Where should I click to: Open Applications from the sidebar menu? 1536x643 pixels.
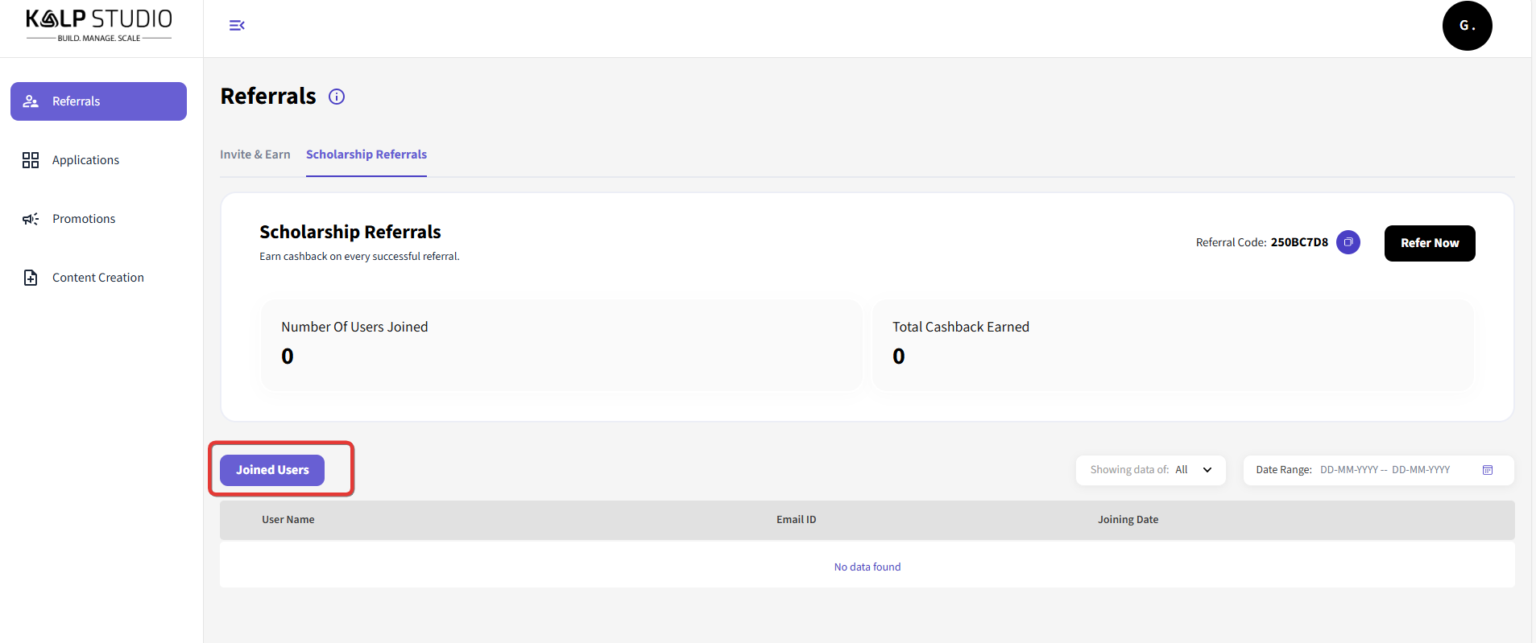click(85, 160)
